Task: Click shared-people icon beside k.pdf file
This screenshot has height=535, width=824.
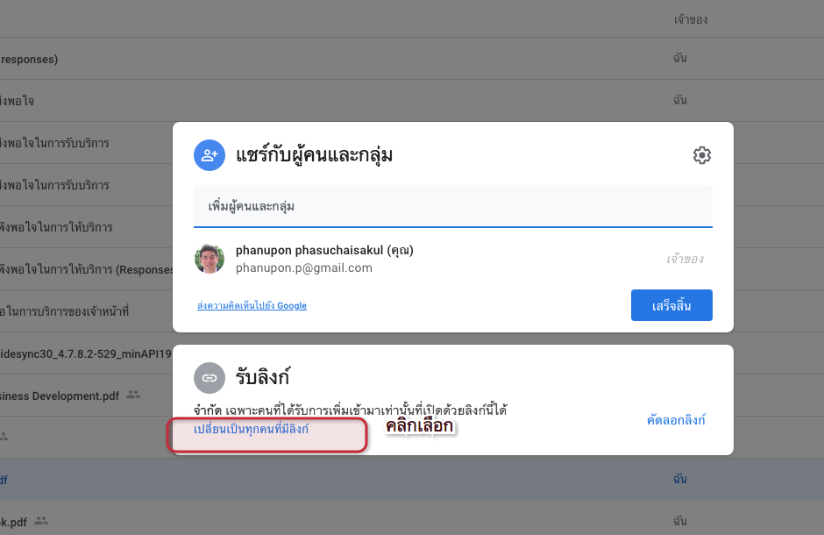Action: click(41, 521)
